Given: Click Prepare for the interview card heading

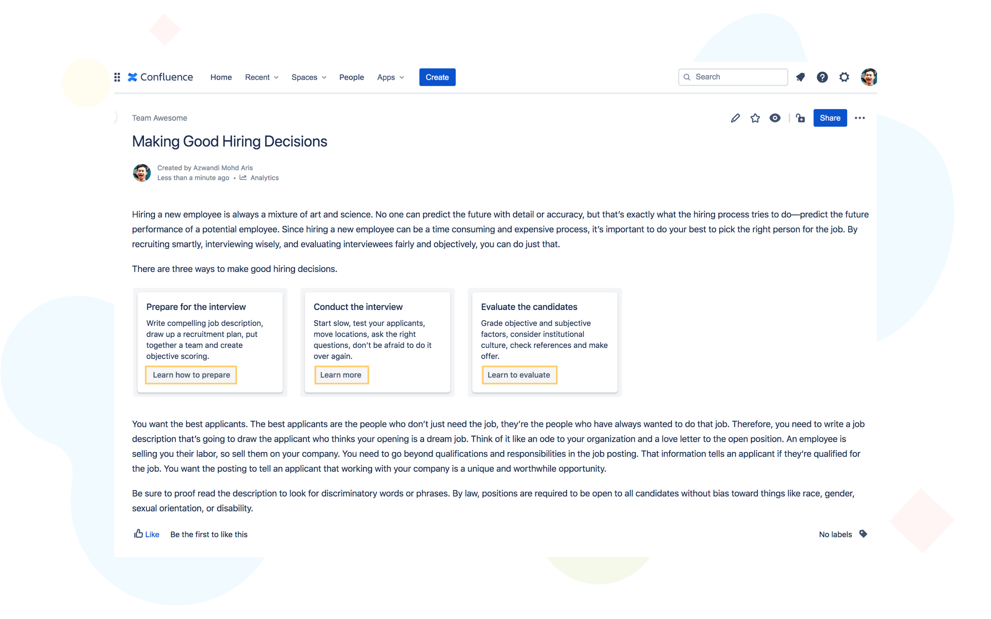Looking at the screenshot, I should click(196, 307).
